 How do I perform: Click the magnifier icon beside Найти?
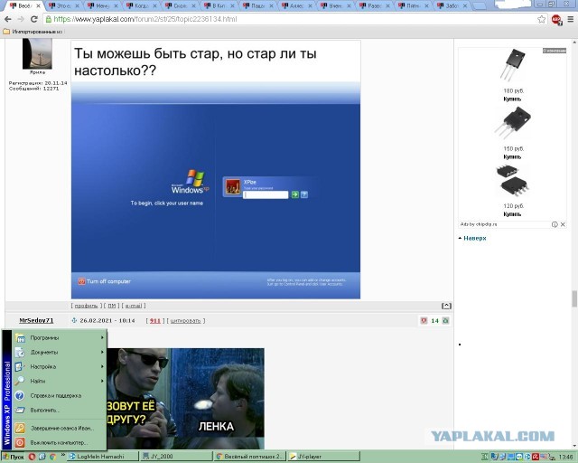(20, 381)
